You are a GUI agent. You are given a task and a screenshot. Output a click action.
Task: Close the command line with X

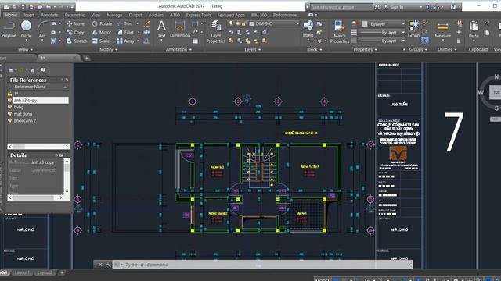pos(100,265)
